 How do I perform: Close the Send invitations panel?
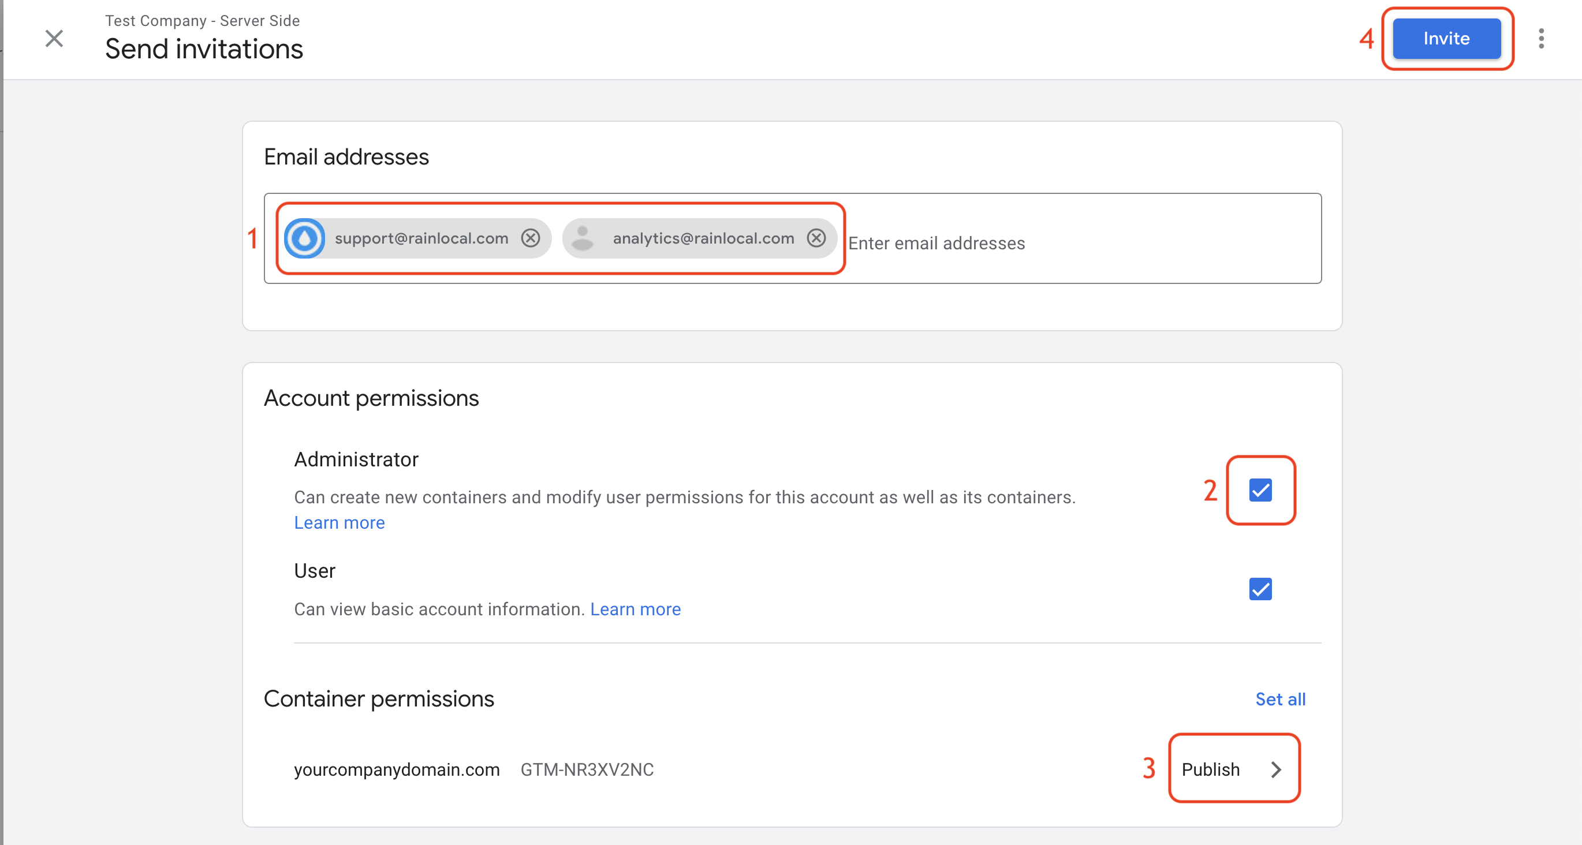click(x=54, y=39)
